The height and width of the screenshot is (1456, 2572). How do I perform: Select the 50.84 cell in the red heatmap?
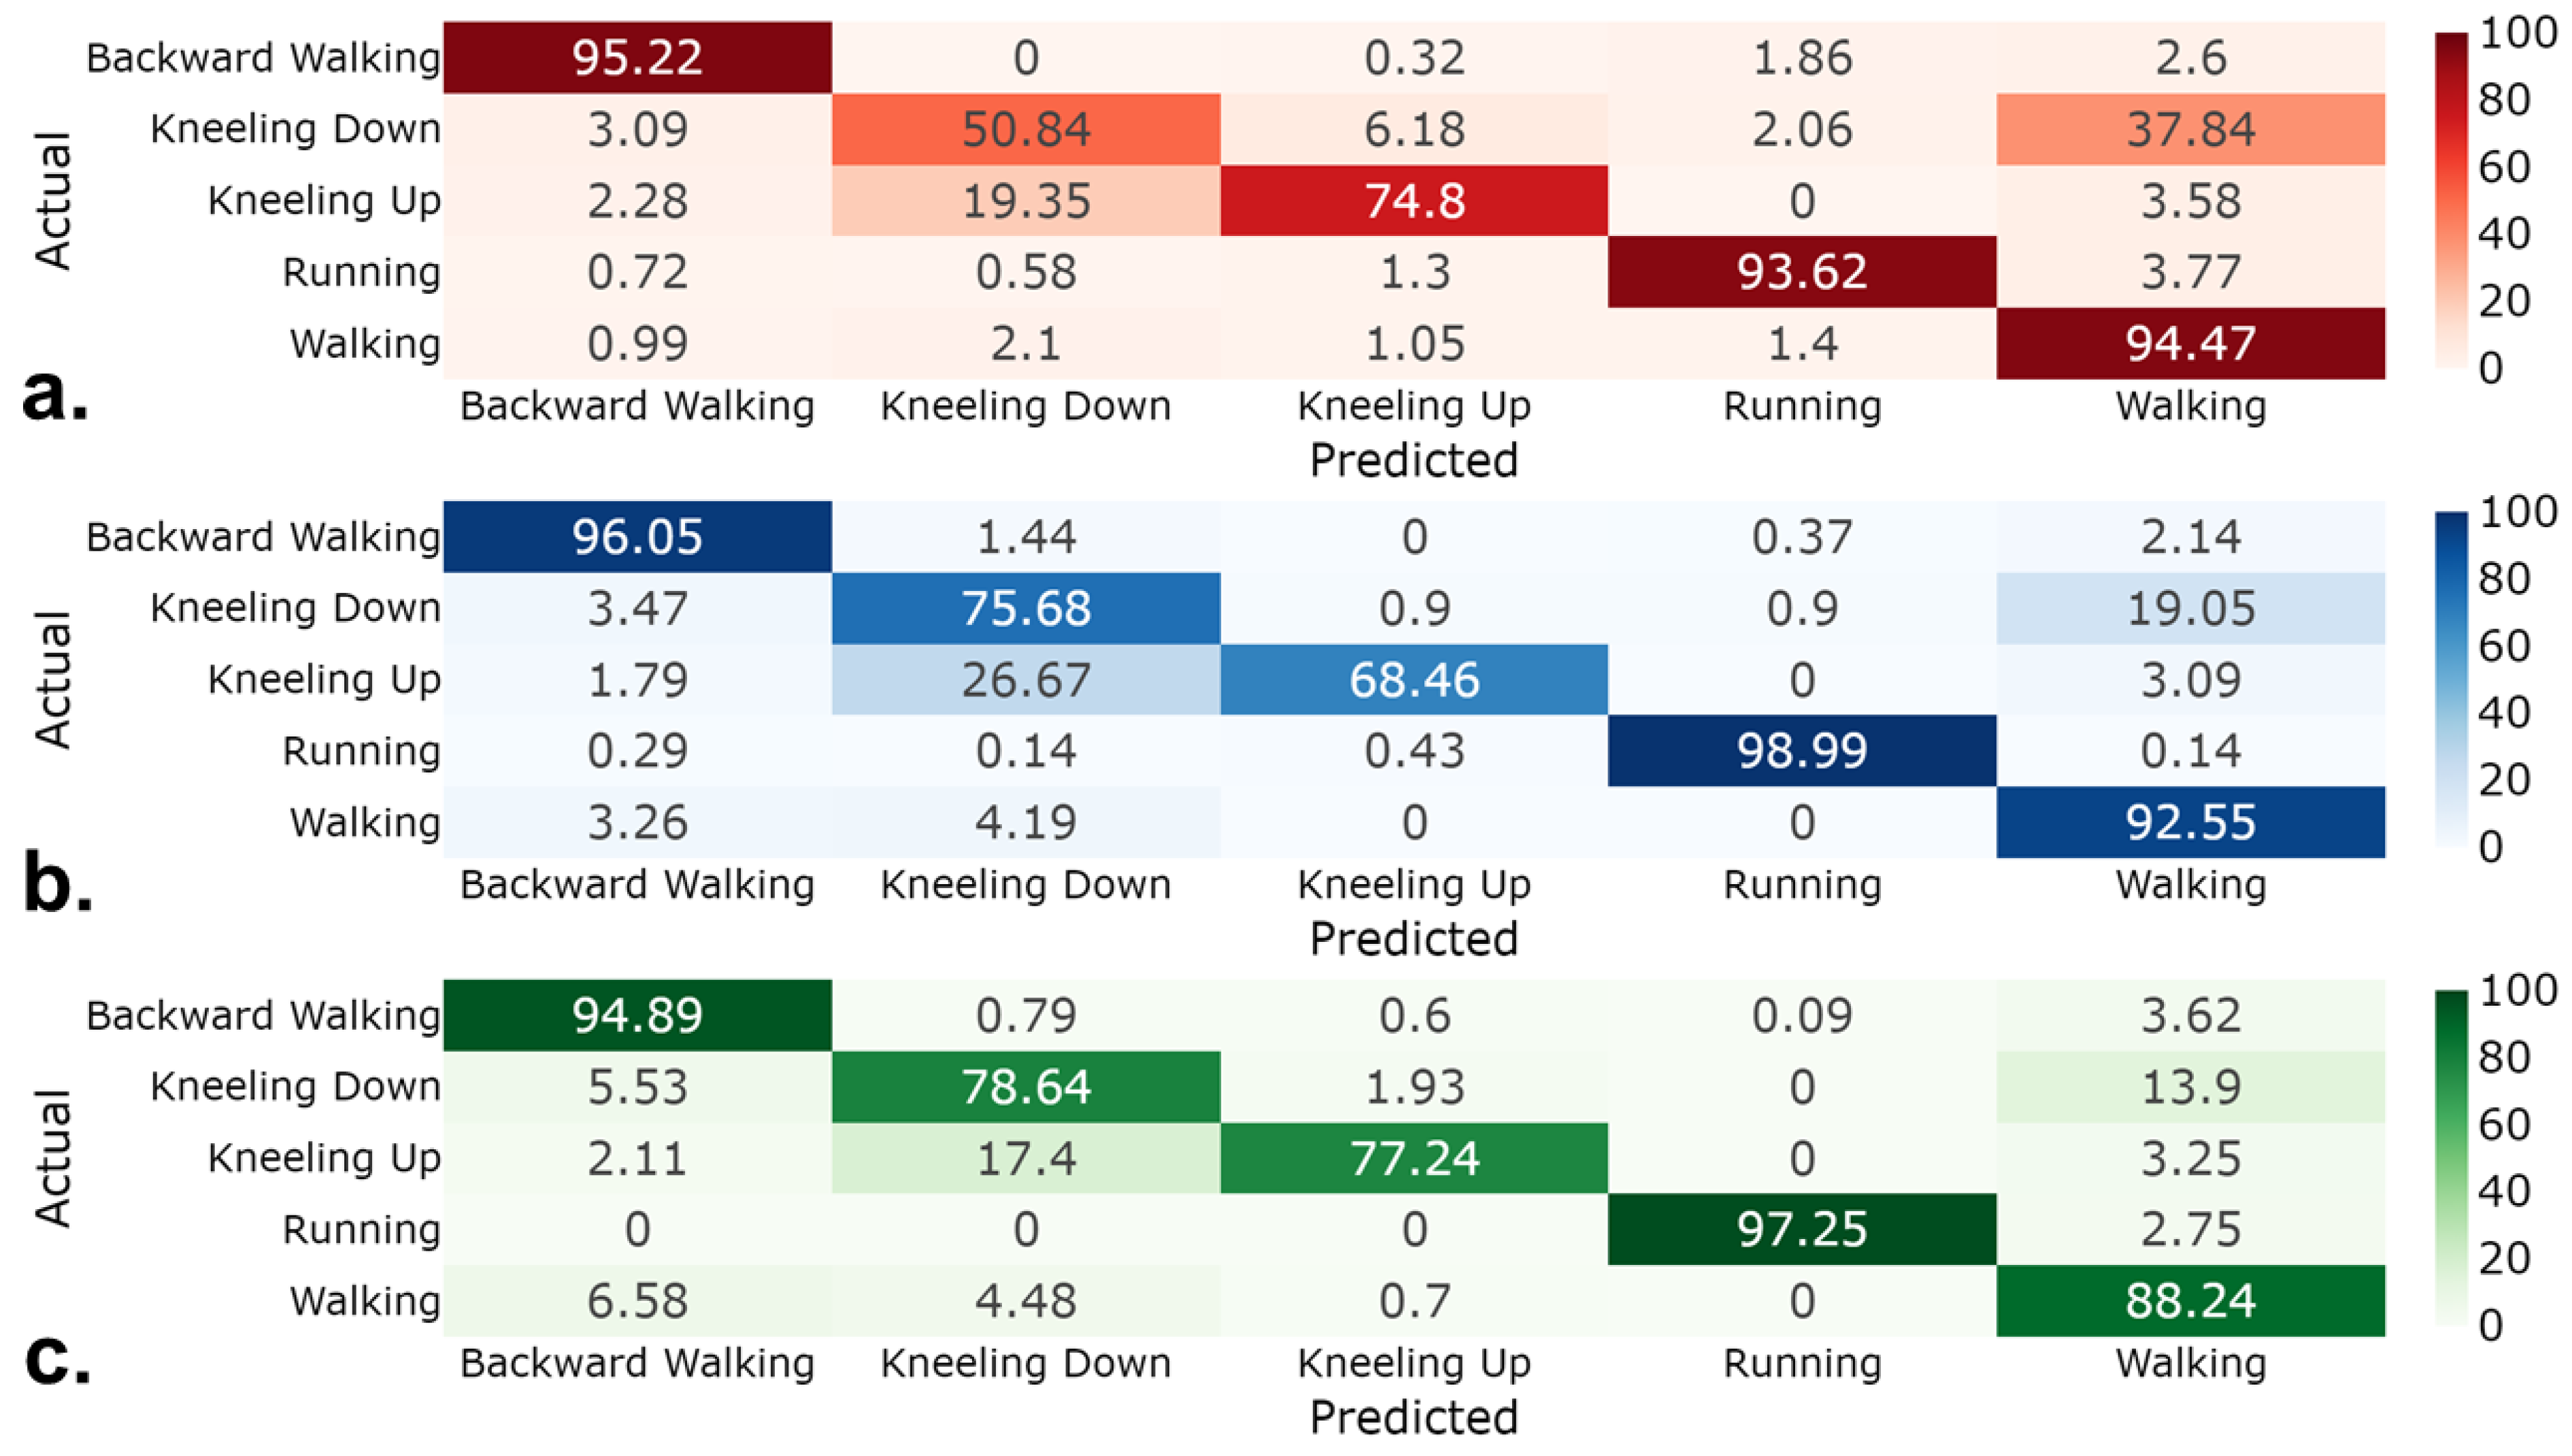tap(1026, 129)
